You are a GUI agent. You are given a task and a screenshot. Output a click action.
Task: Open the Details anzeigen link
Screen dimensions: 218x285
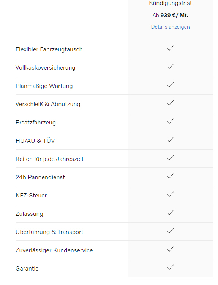pyautogui.click(x=170, y=27)
